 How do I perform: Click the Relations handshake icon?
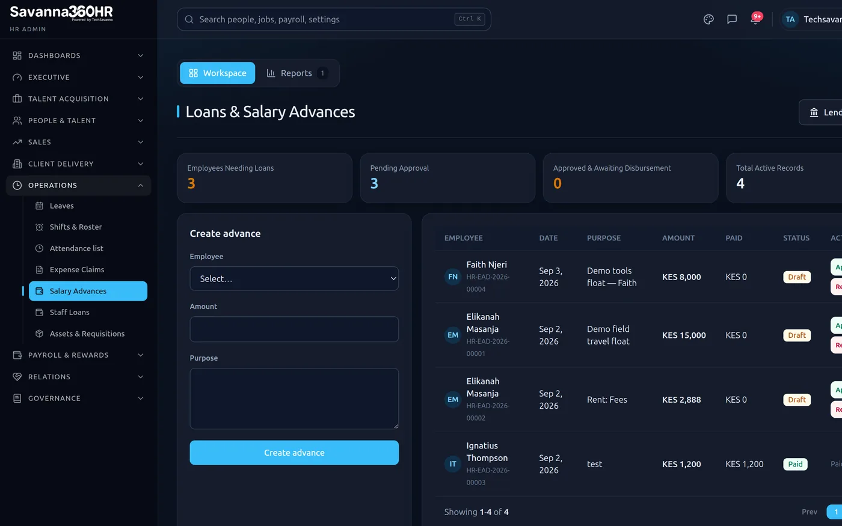(17, 376)
